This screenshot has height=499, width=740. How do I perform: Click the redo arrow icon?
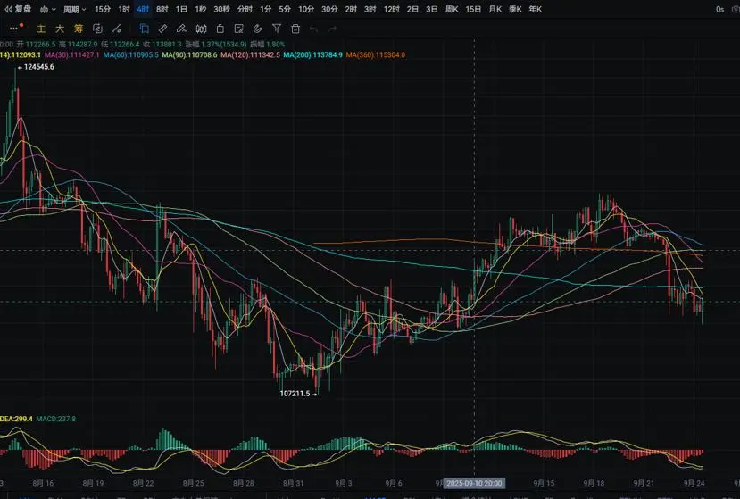[x=333, y=29]
